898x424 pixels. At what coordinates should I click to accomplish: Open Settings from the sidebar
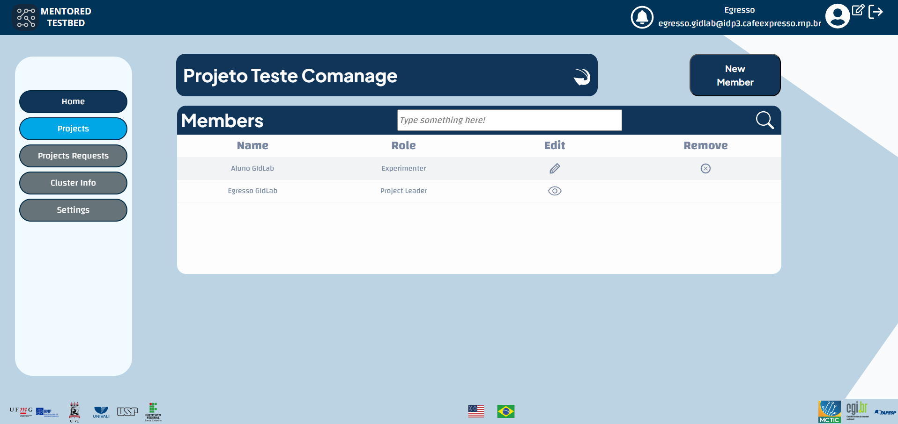tap(73, 210)
